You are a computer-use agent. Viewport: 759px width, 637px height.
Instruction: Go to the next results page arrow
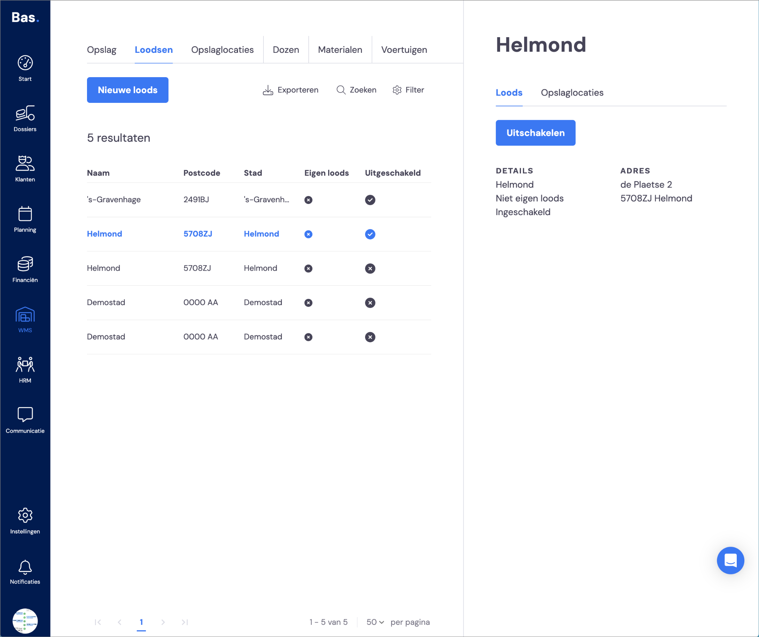[x=163, y=622]
